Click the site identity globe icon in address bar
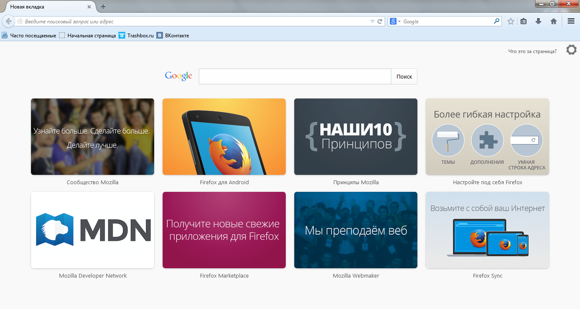This screenshot has width=580, height=309. 20,21
